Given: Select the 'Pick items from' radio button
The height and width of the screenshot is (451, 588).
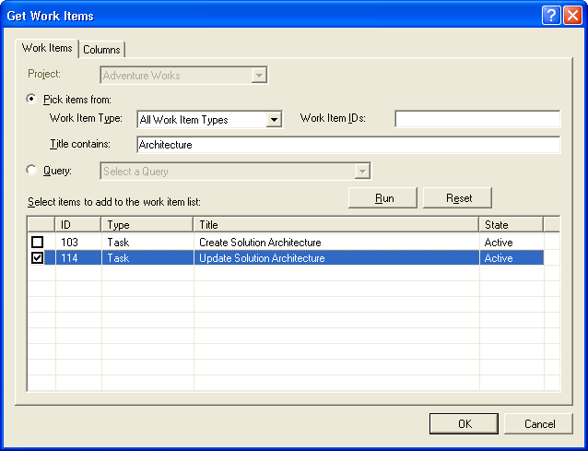Looking at the screenshot, I should point(33,99).
